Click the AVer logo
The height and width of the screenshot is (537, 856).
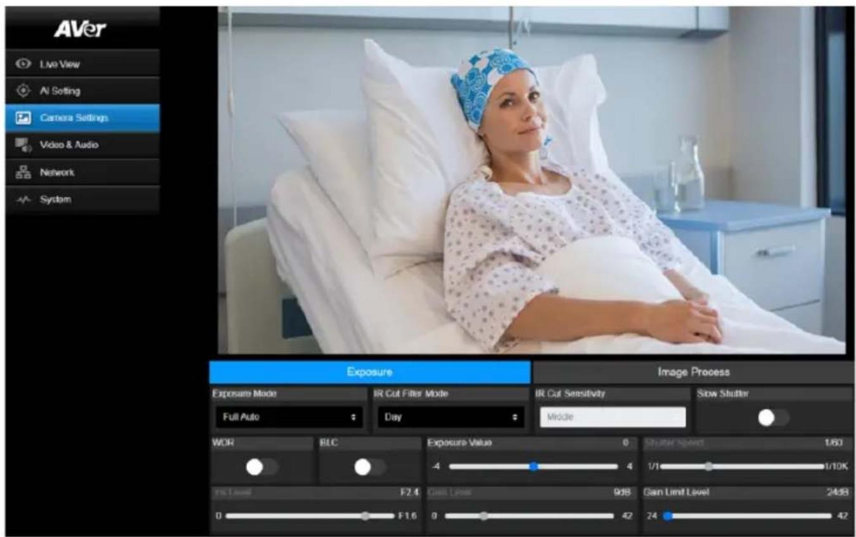point(82,30)
